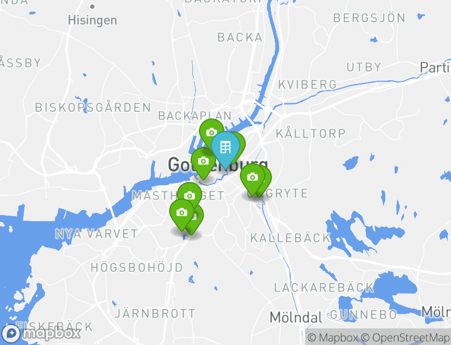This screenshot has height=345, width=451.
Task: Select the green pin hidden behind the blue marker
Action: [241, 144]
